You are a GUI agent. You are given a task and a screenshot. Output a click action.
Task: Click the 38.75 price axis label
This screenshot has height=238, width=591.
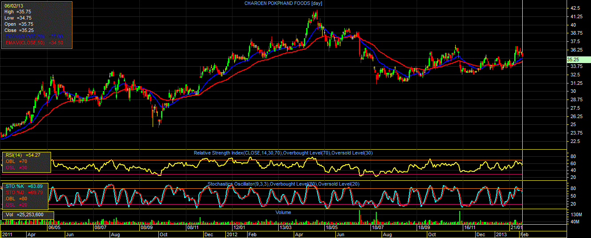coord(578,33)
